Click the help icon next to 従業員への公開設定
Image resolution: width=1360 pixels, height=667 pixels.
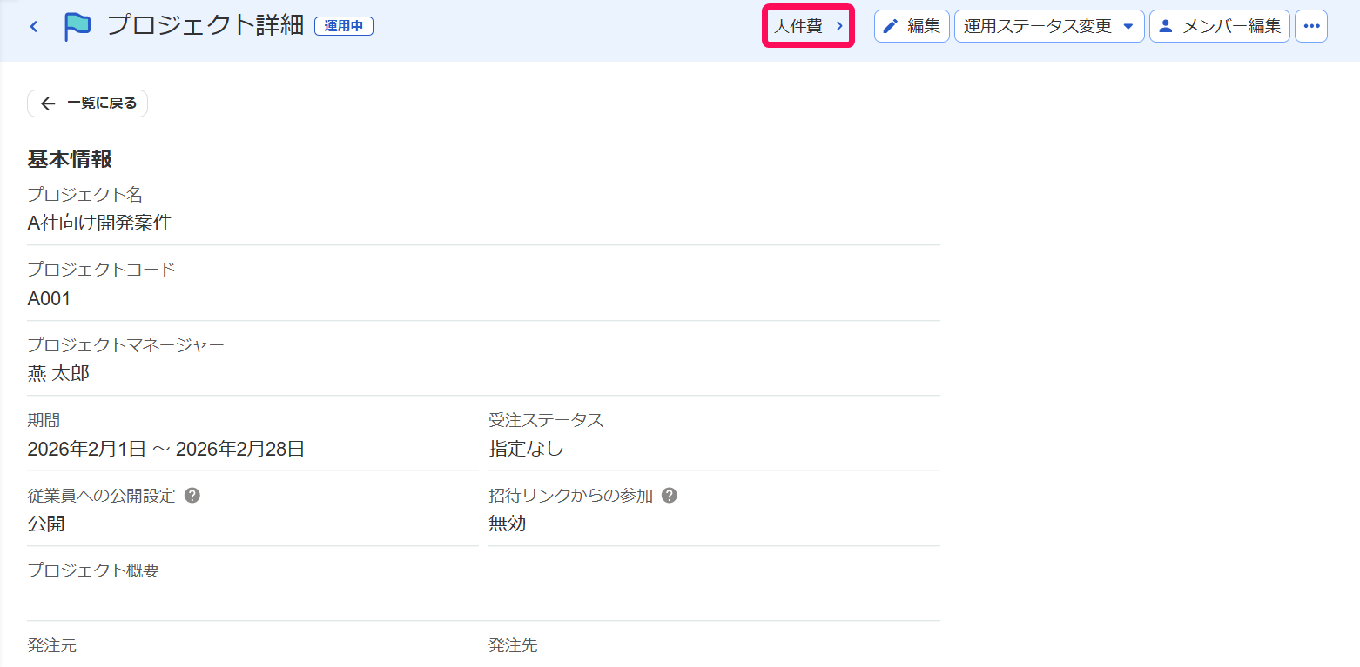click(193, 496)
